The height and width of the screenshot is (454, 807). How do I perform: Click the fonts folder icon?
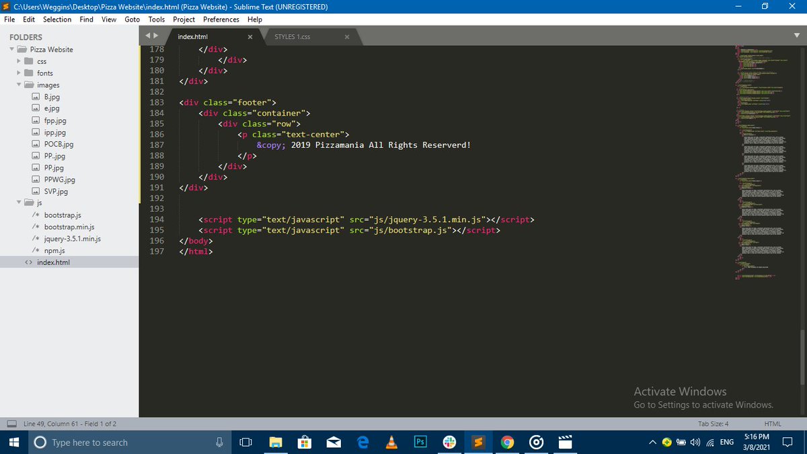(28, 73)
